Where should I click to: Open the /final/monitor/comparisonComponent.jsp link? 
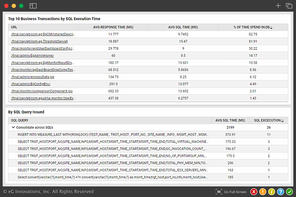point(42,91)
